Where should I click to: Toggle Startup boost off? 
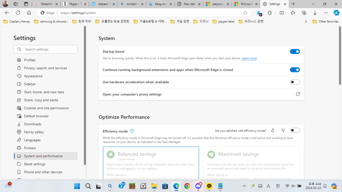coord(295,51)
